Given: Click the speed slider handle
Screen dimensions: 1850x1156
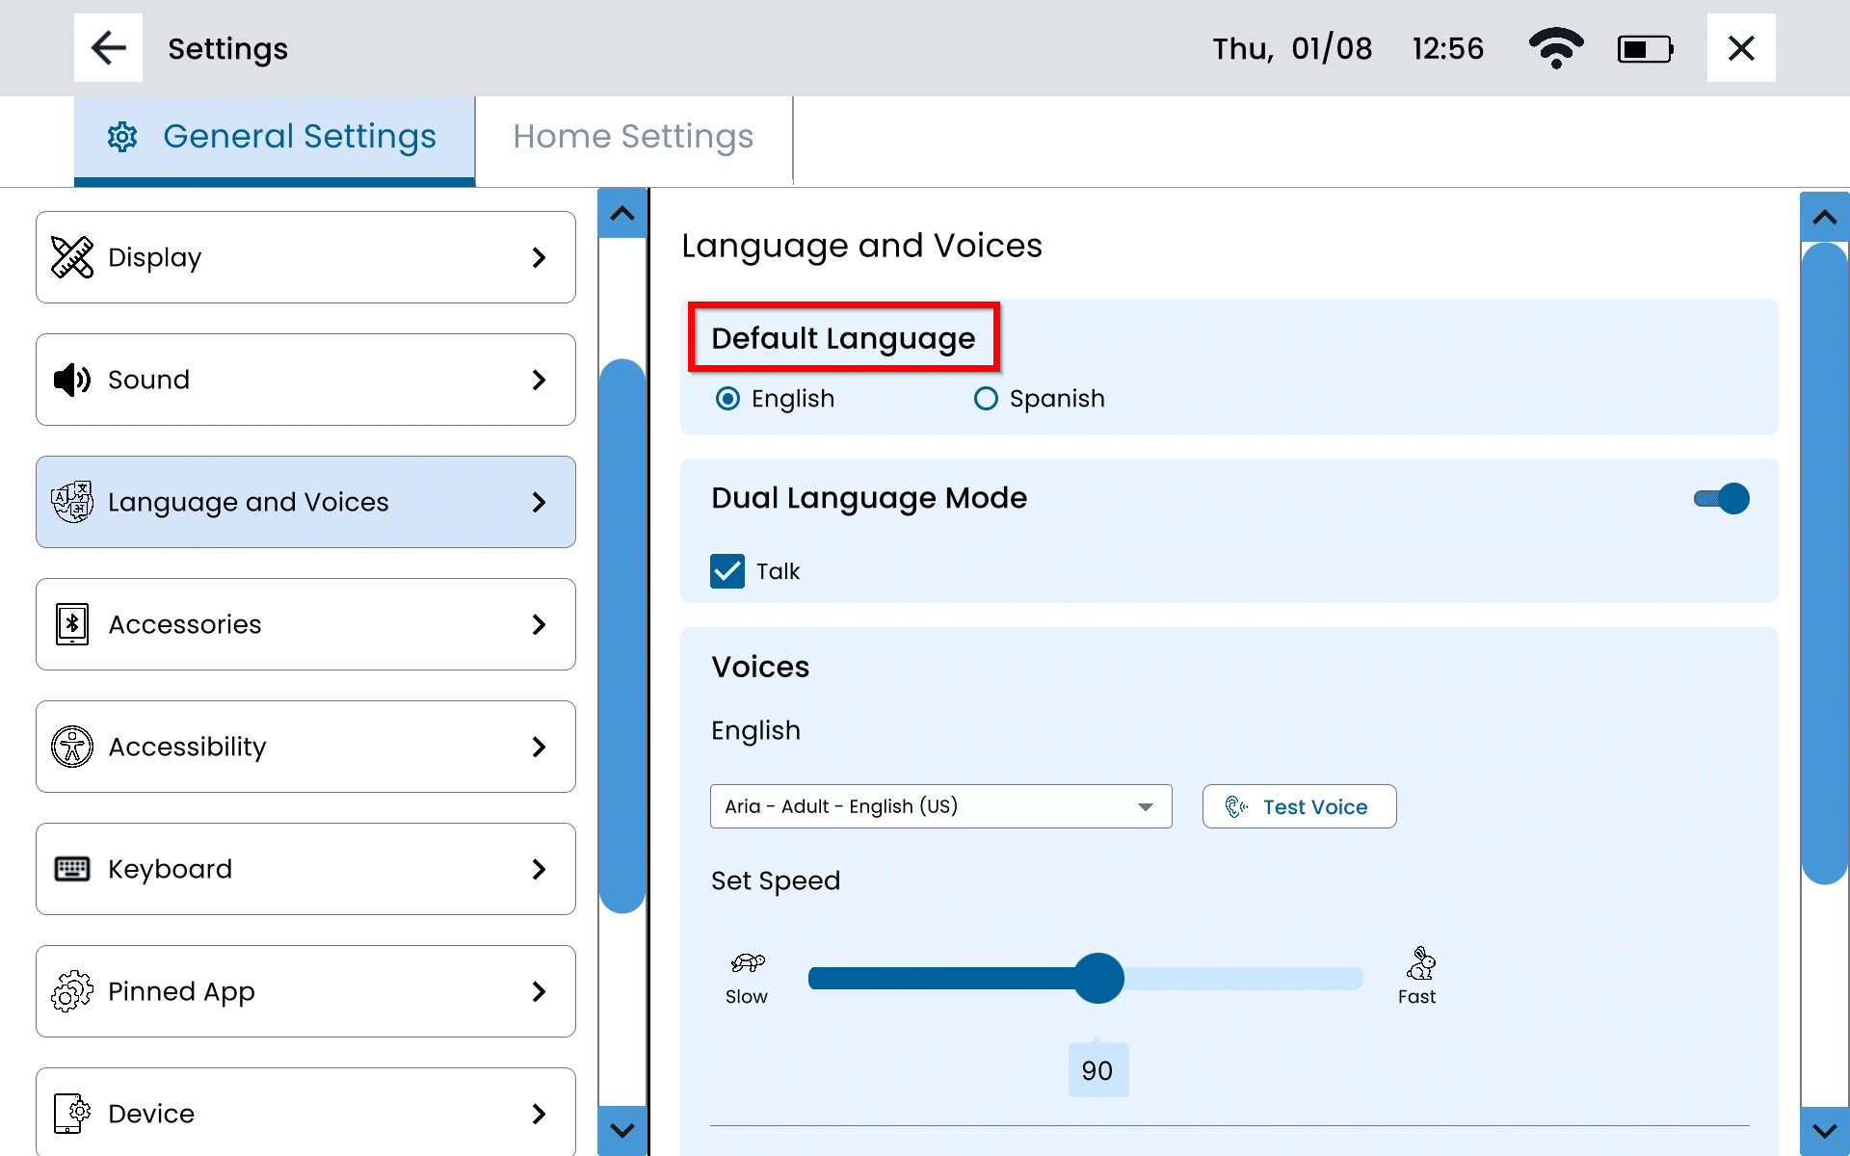Looking at the screenshot, I should tap(1098, 979).
